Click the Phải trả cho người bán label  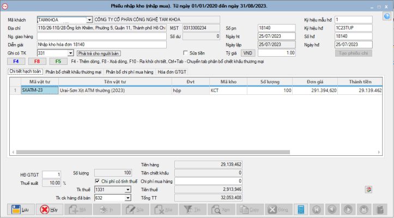tap(99, 53)
